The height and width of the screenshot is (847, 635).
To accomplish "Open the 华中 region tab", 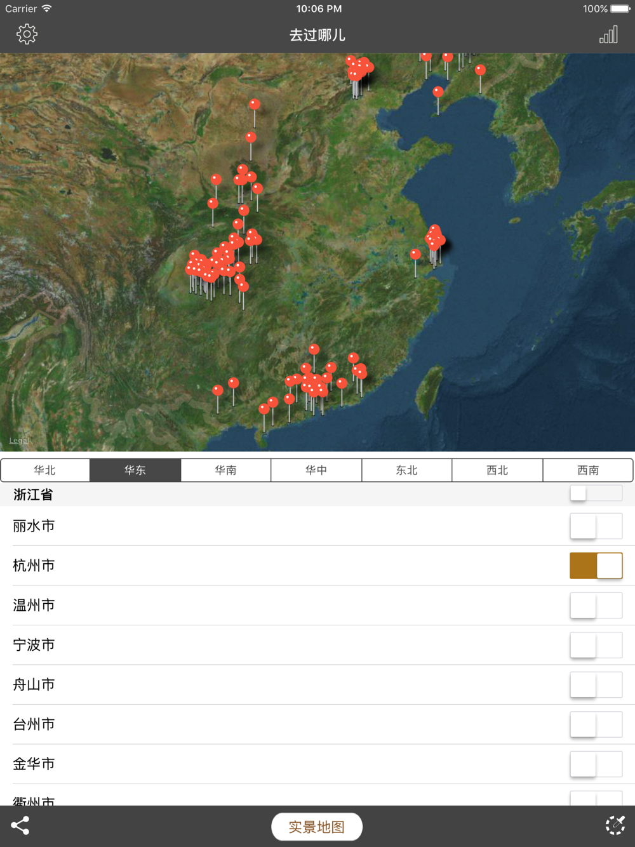I will click(x=316, y=470).
